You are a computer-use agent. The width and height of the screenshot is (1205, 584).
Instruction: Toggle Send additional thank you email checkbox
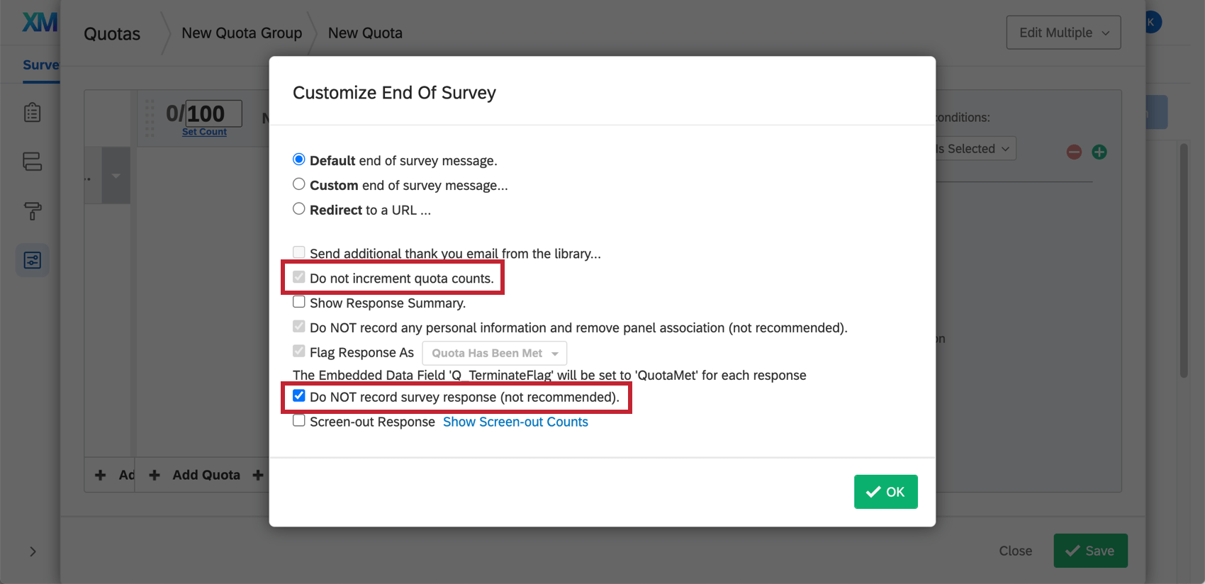pyautogui.click(x=299, y=252)
